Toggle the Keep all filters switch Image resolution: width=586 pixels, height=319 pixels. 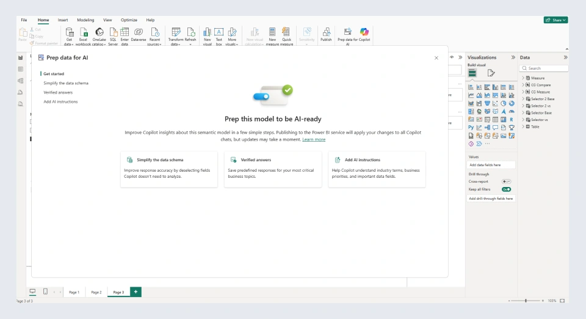506,189
